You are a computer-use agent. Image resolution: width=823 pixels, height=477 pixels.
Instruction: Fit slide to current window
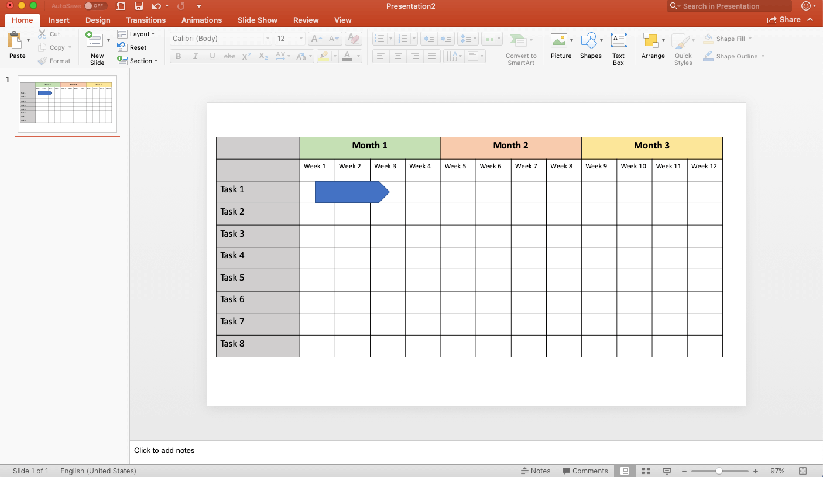(803, 471)
